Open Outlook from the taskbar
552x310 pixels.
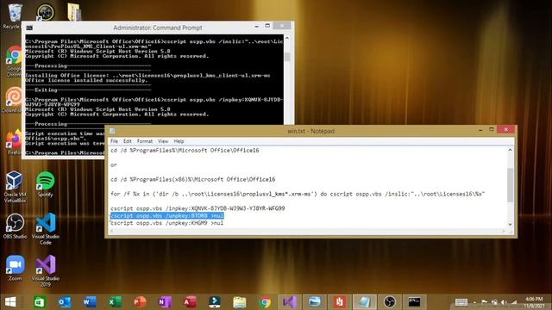point(65,301)
